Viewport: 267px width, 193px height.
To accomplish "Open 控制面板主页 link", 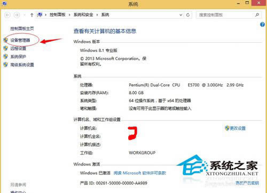I will point(22,28).
